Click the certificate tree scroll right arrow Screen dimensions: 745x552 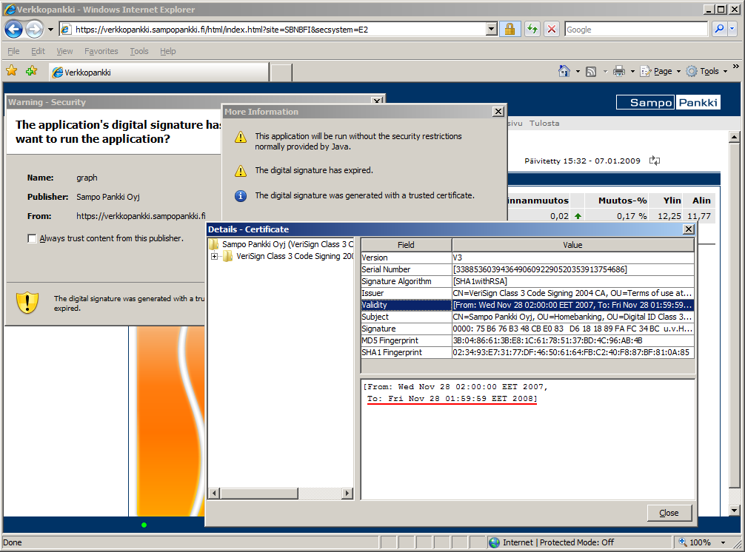(x=348, y=493)
